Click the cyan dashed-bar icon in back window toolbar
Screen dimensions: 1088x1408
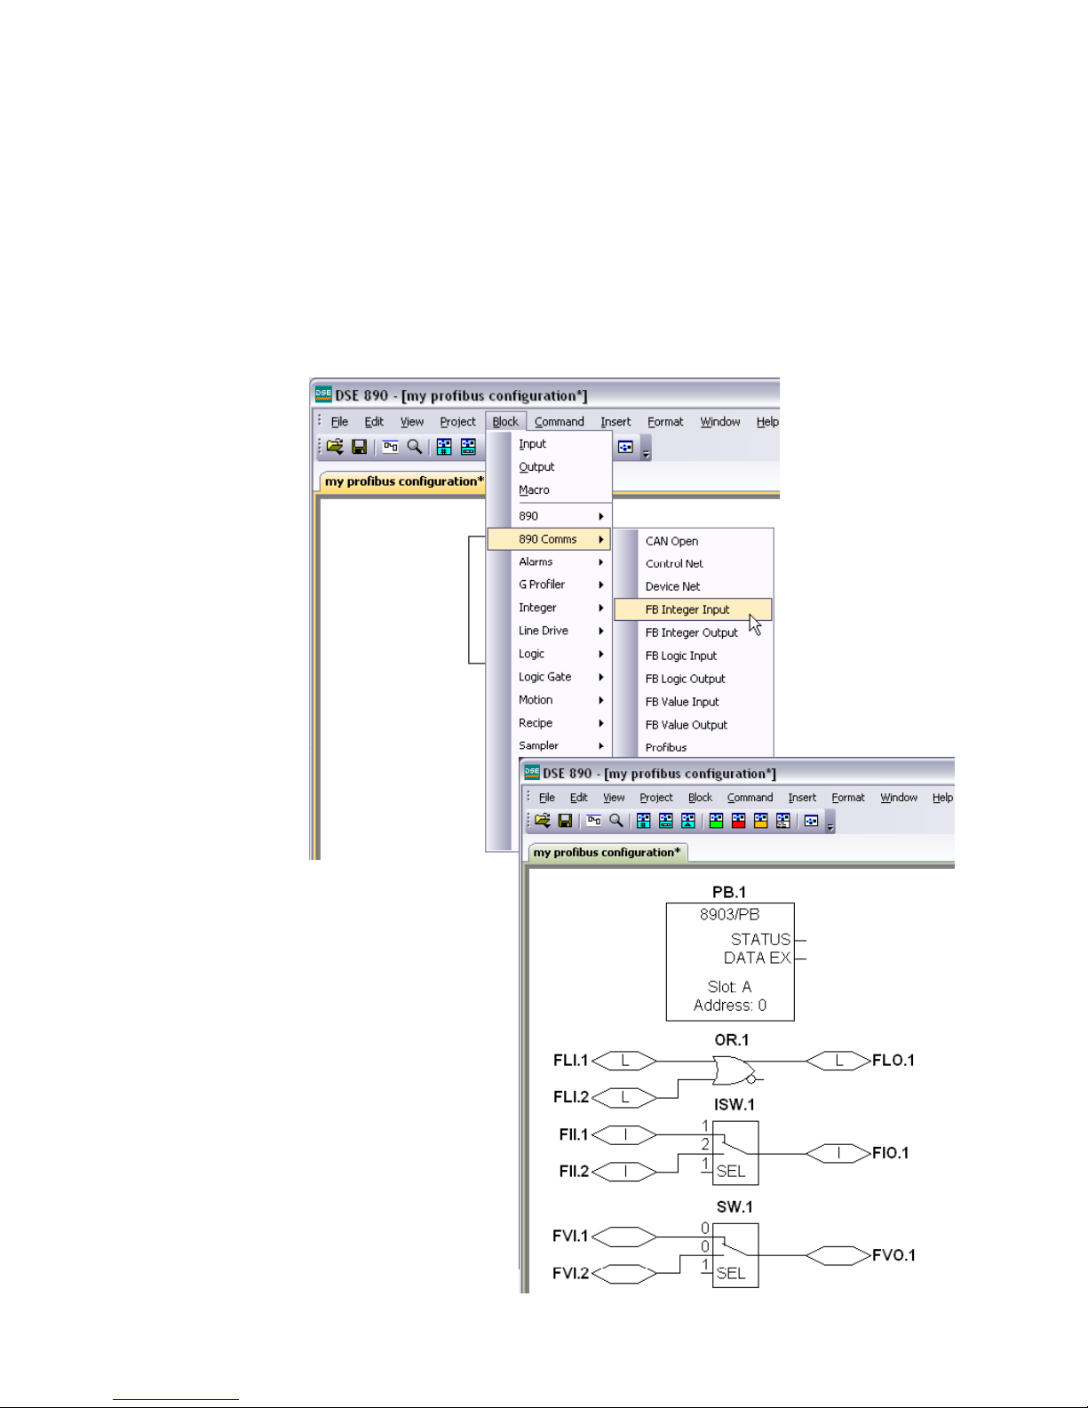pyautogui.click(x=468, y=447)
